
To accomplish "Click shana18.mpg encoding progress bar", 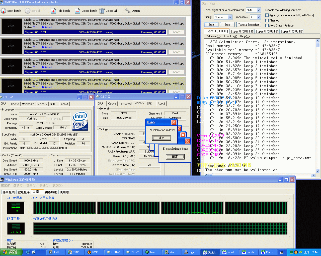I will (x=95, y=32).
